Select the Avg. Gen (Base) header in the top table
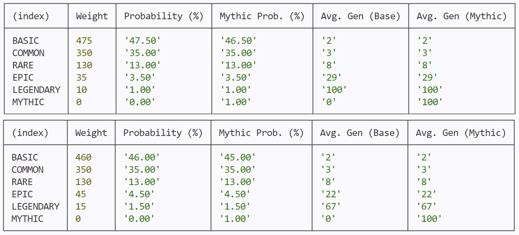 pos(361,16)
